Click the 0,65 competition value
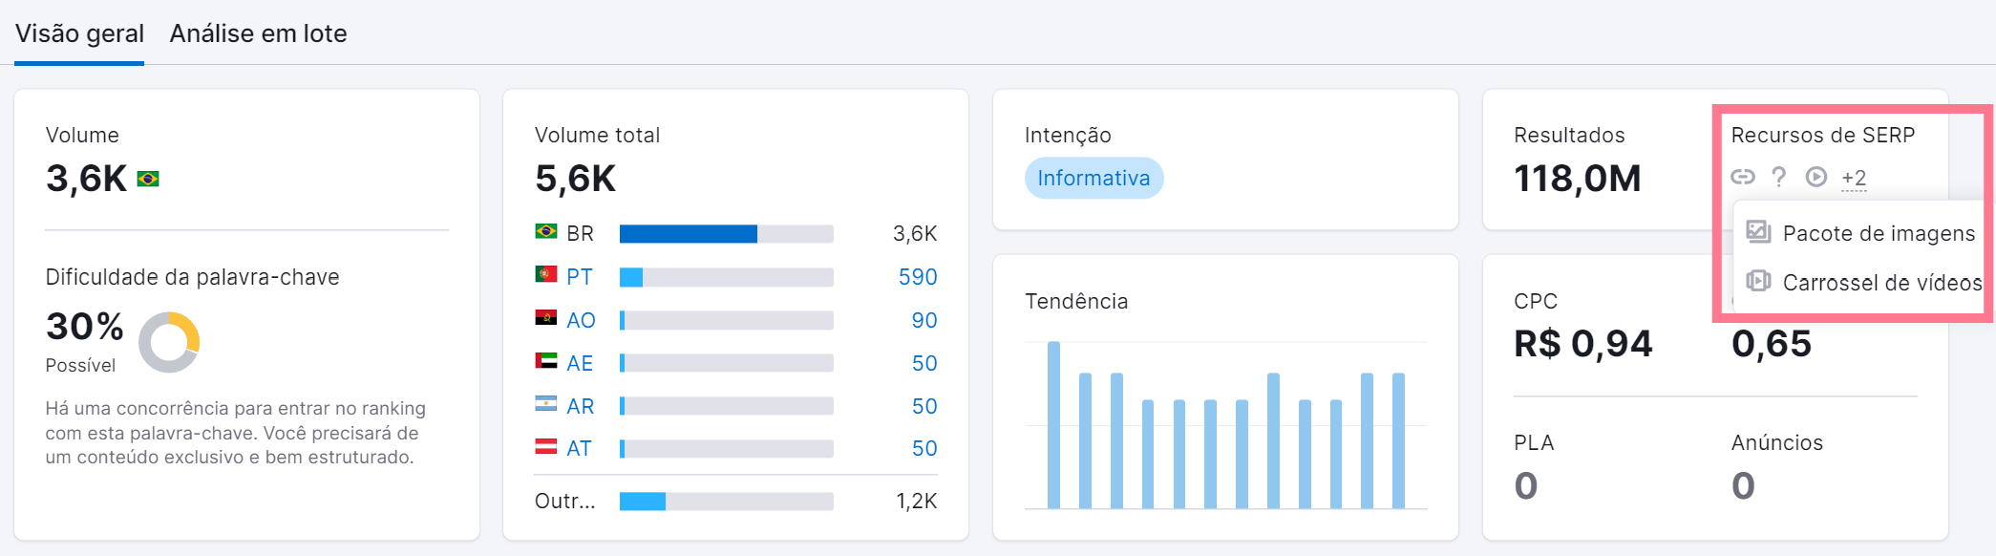The image size is (1996, 556). (1772, 344)
